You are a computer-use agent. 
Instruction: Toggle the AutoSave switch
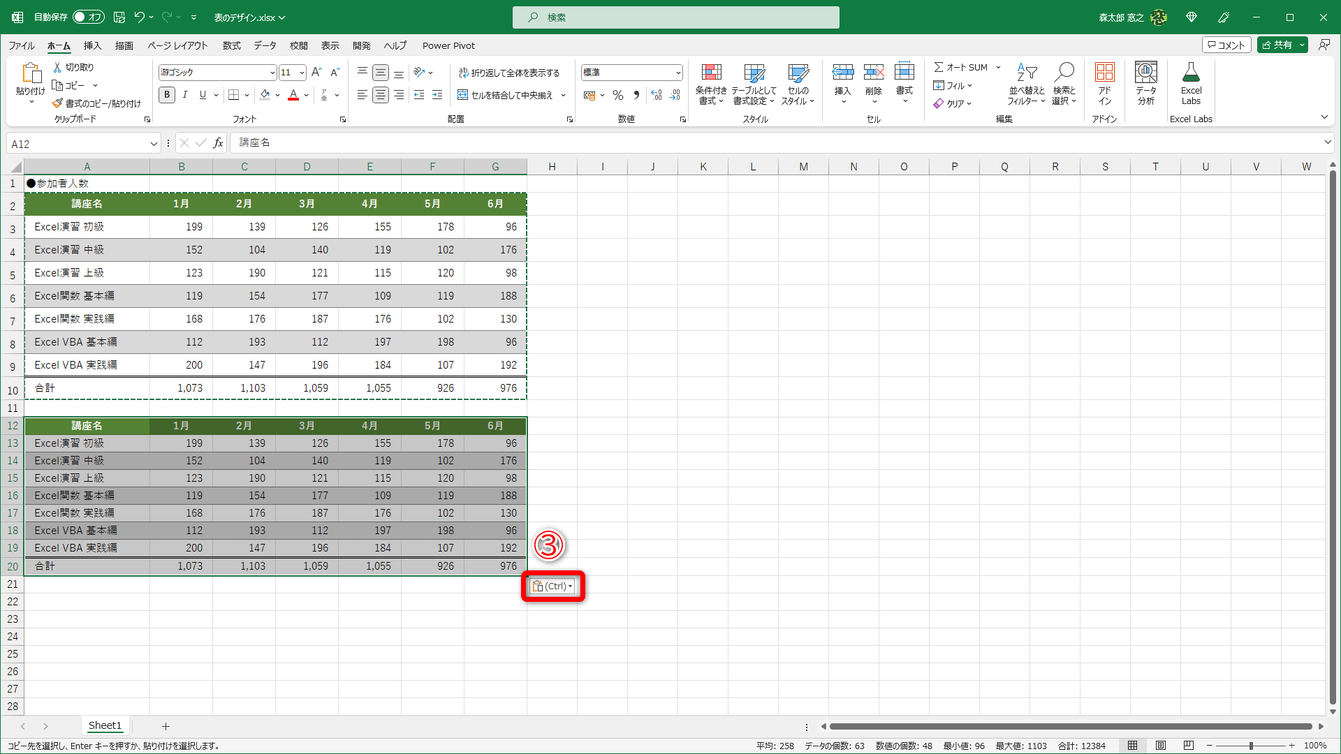89,17
